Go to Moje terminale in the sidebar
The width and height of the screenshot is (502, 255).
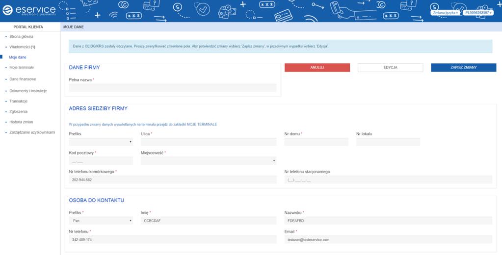(x=22, y=68)
